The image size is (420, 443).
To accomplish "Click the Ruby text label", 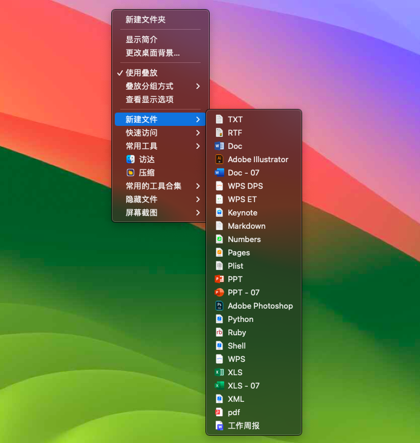I will click(237, 332).
